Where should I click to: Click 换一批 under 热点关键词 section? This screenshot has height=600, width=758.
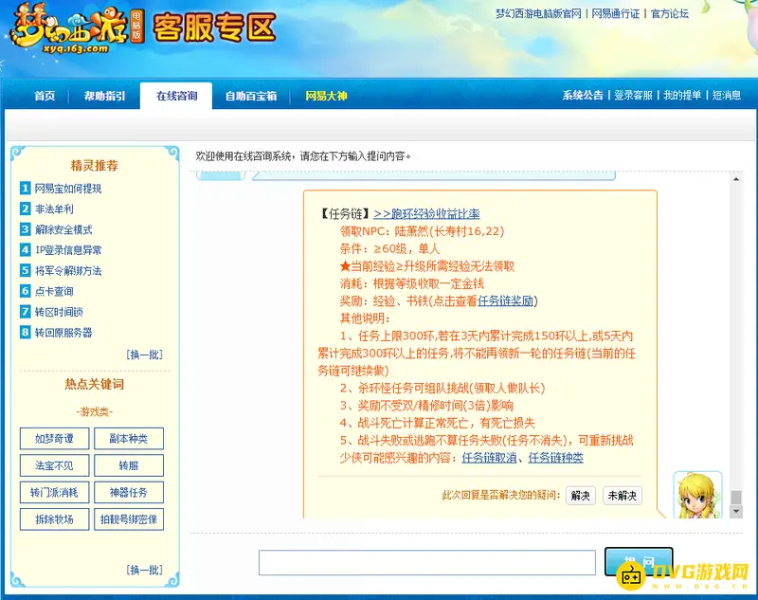[x=145, y=570]
